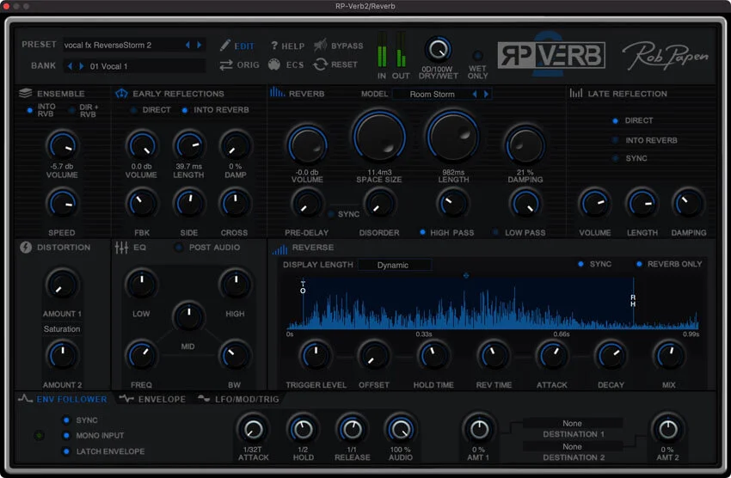Click the Edit pencil icon
The image size is (731, 478).
pyautogui.click(x=224, y=46)
